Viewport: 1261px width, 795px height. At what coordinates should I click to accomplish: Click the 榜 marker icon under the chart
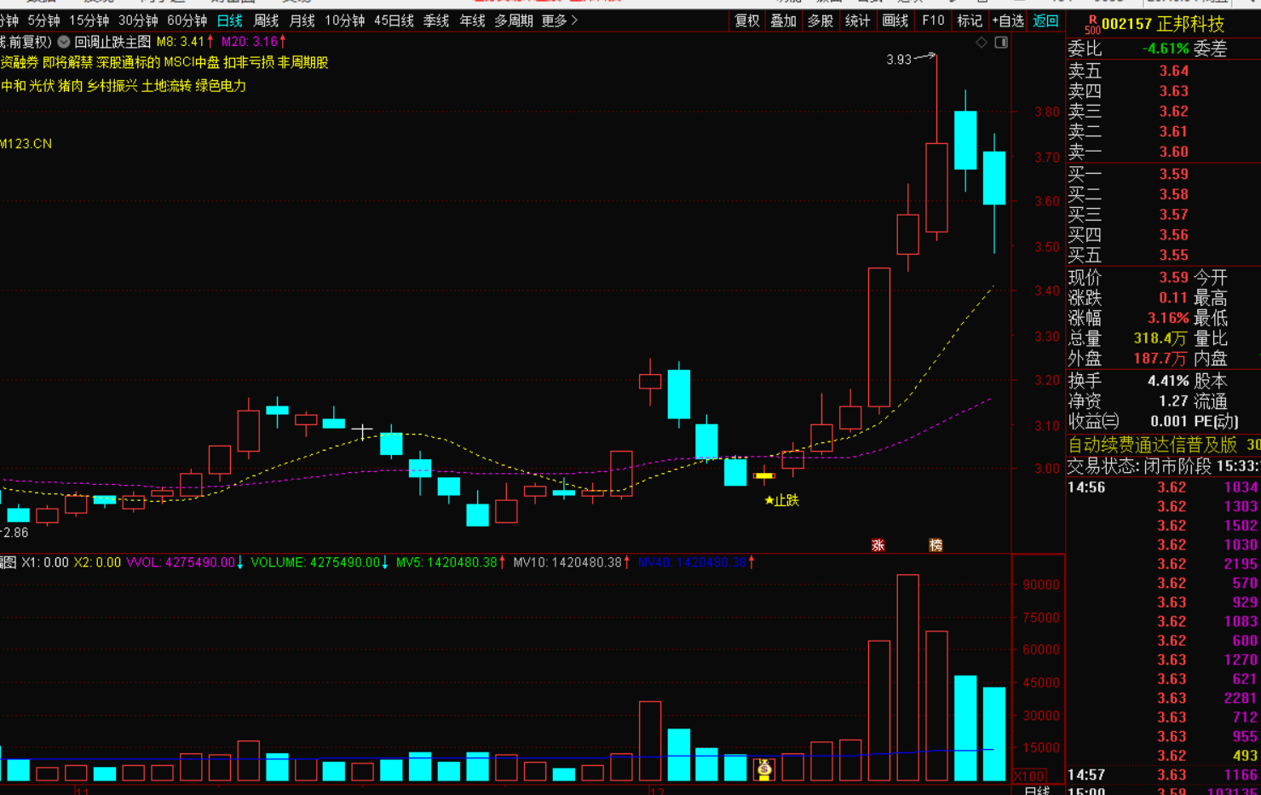point(936,545)
